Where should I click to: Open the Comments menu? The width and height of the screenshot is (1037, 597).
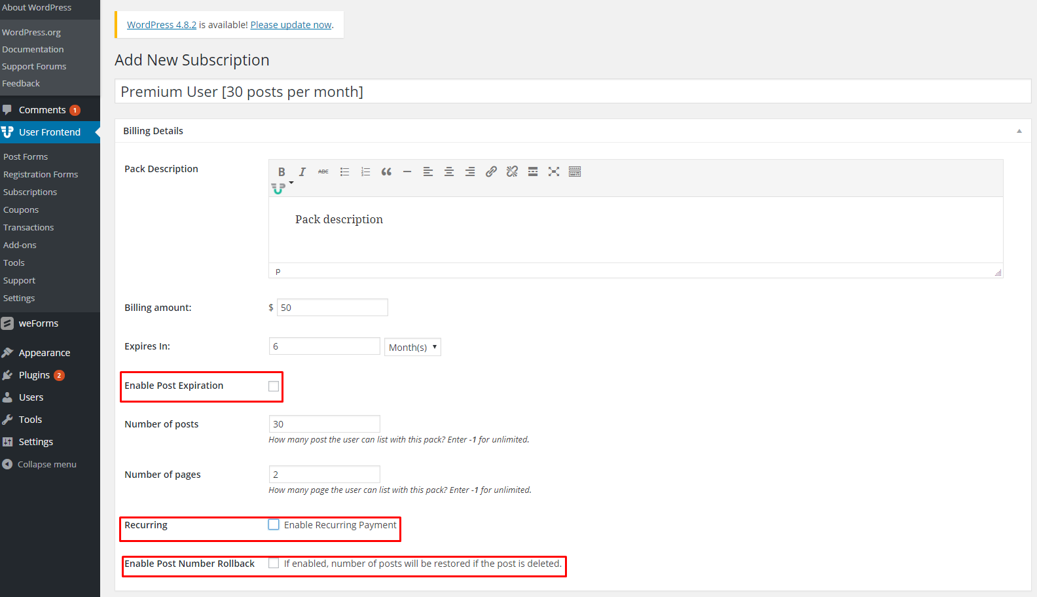[50, 110]
